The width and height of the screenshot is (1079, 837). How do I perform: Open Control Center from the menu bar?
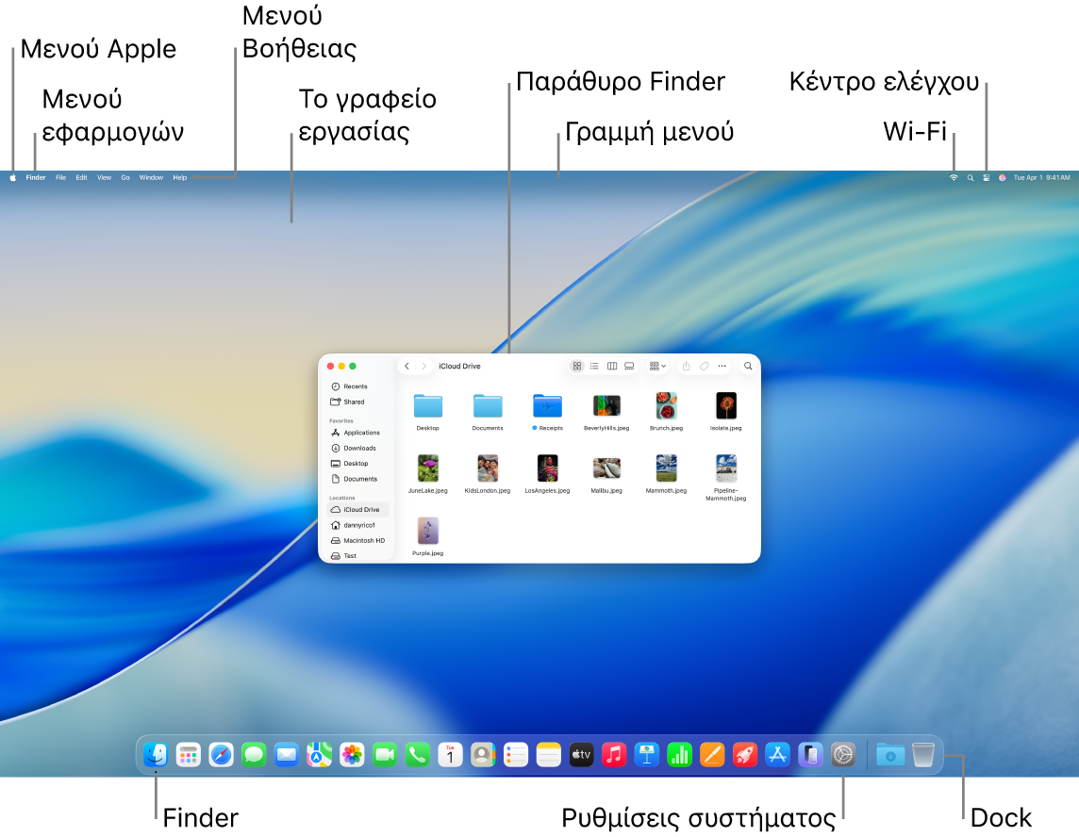point(987,177)
